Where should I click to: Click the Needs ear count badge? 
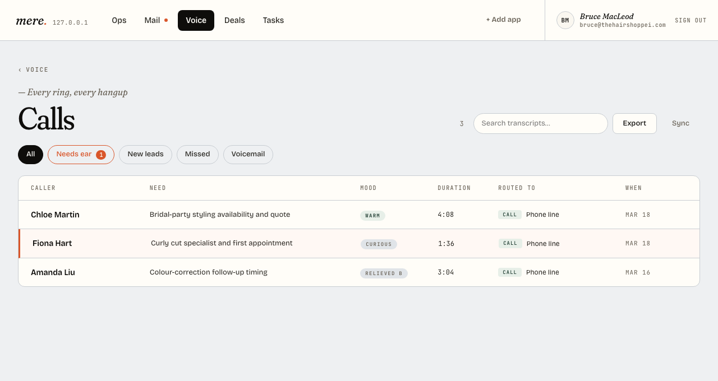click(x=101, y=155)
